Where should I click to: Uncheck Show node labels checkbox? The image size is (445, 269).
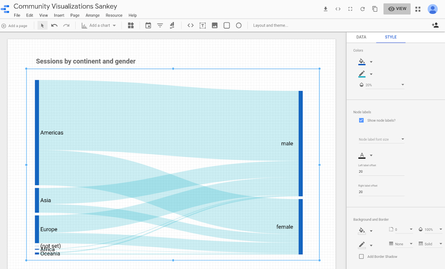click(361, 120)
